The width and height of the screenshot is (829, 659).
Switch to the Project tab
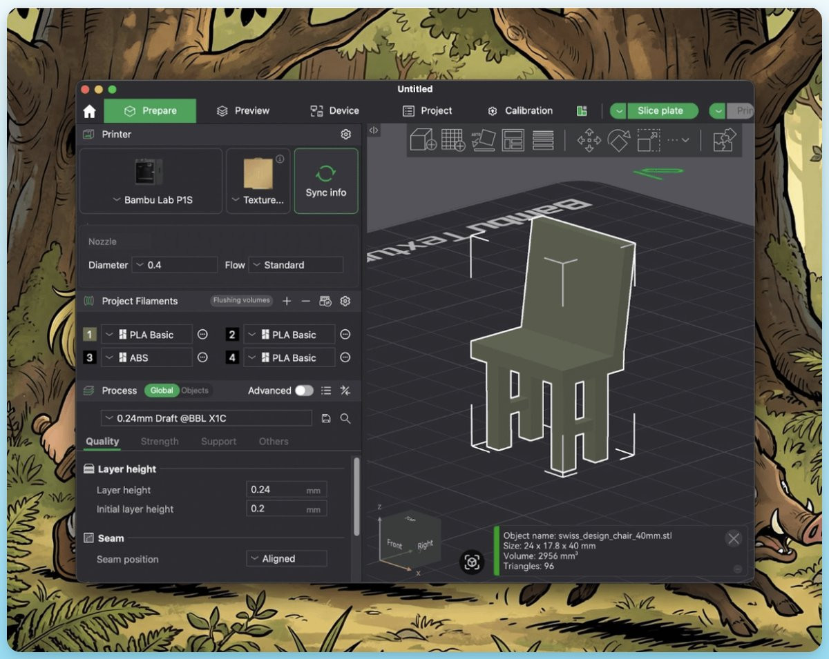point(427,111)
